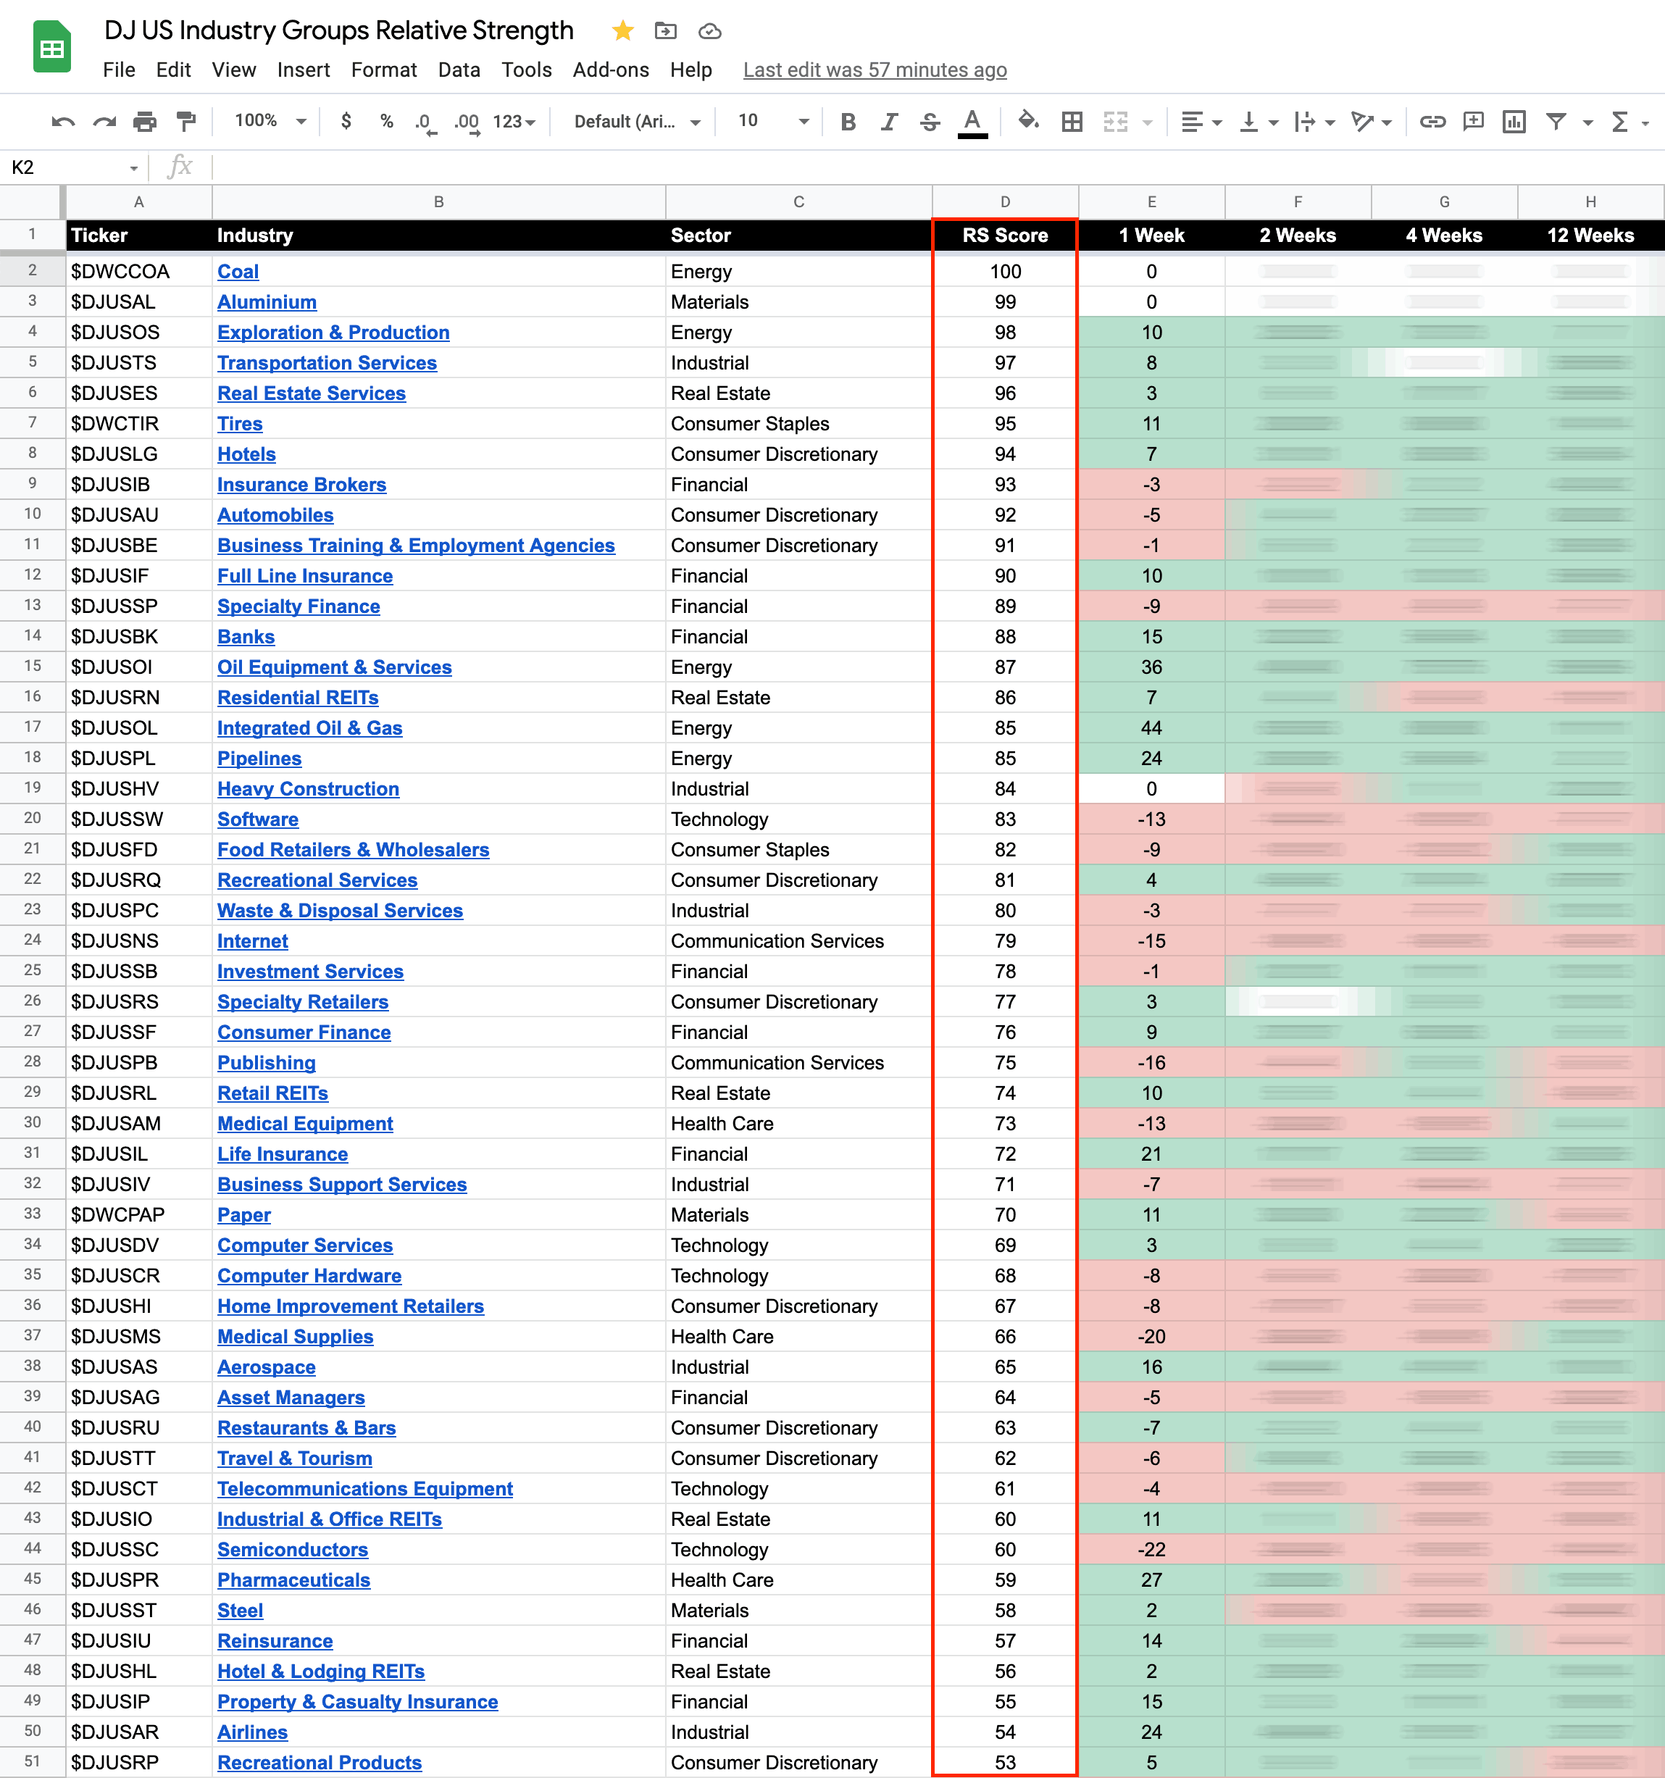Click the insert link icon

[x=1432, y=122]
